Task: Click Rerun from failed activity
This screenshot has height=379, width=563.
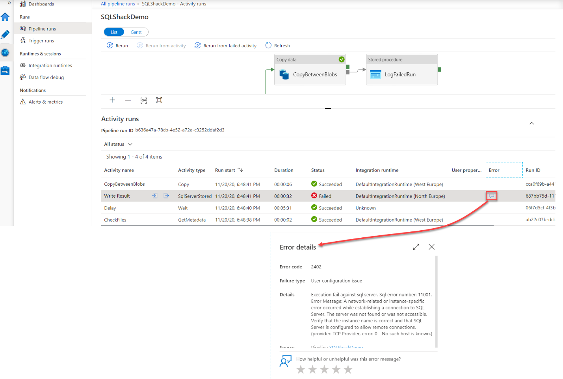Action: click(x=225, y=46)
